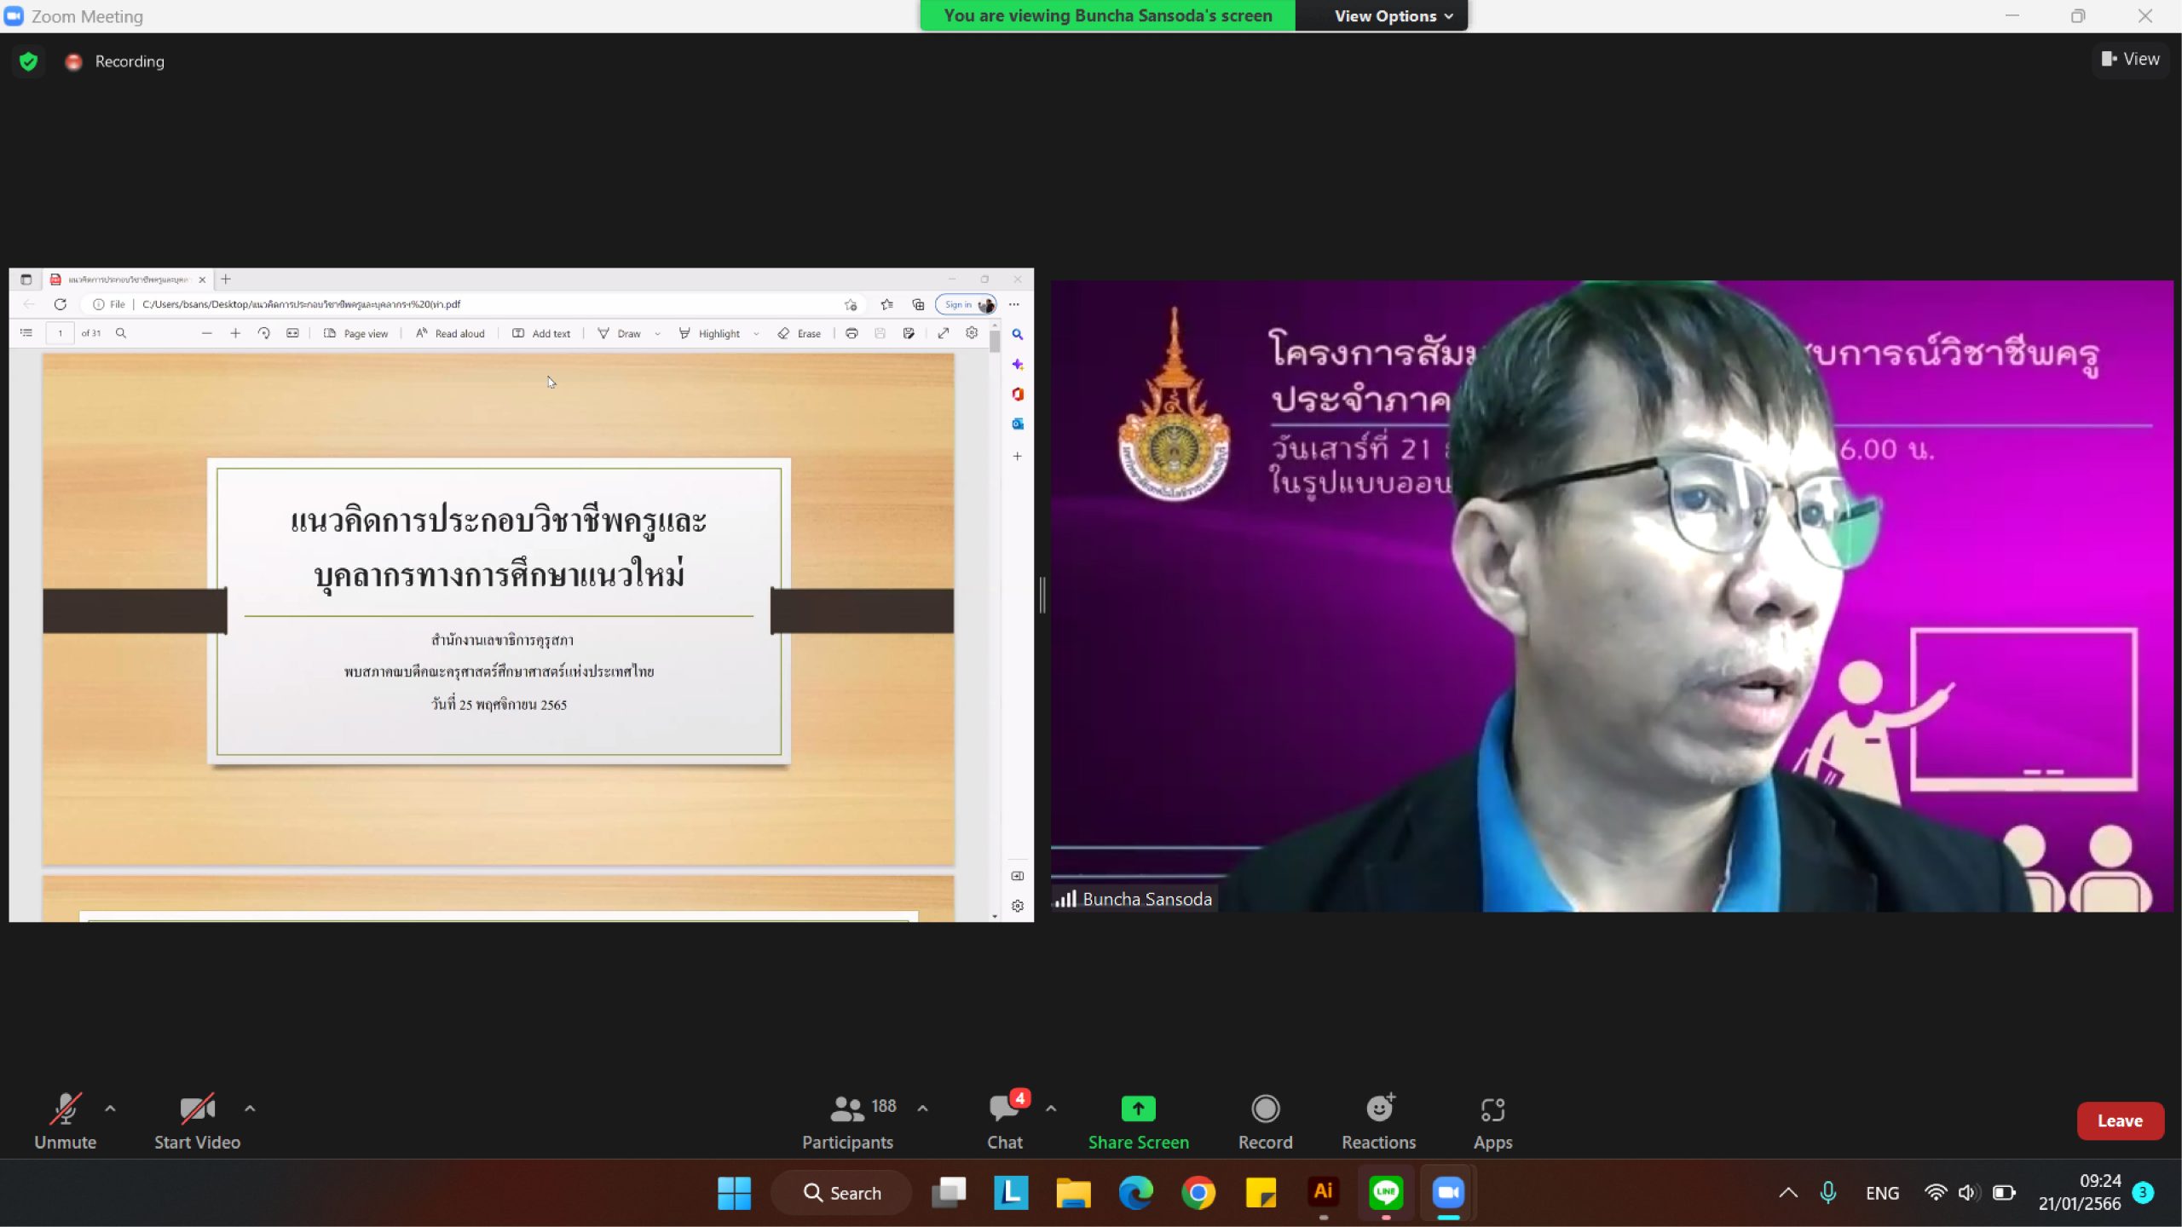Expand the View Options dropdown
2182x1227 pixels.
pyautogui.click(x=1394, y=15)
